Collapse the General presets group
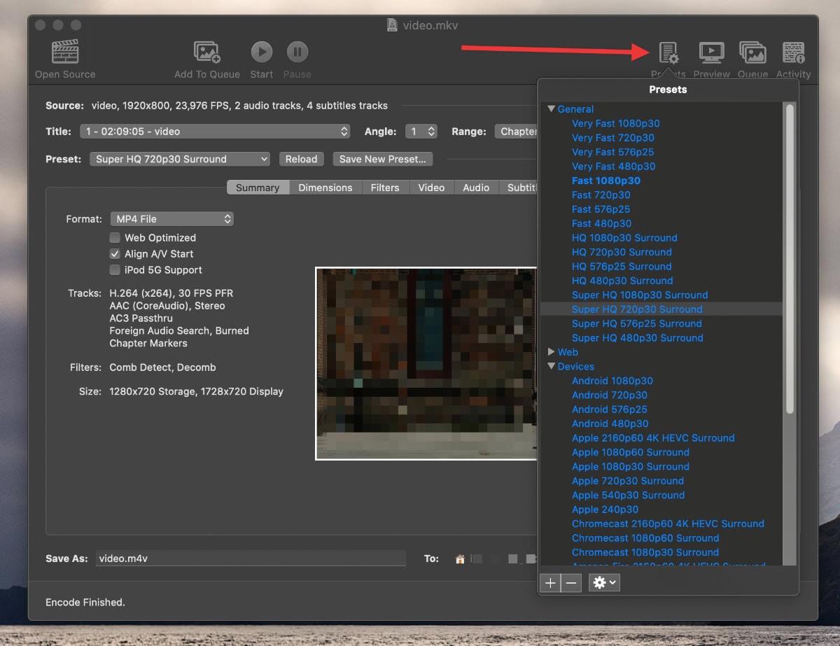Image resolution: width=840 pixels, height=646 pixels. click(x=552, y=109)
